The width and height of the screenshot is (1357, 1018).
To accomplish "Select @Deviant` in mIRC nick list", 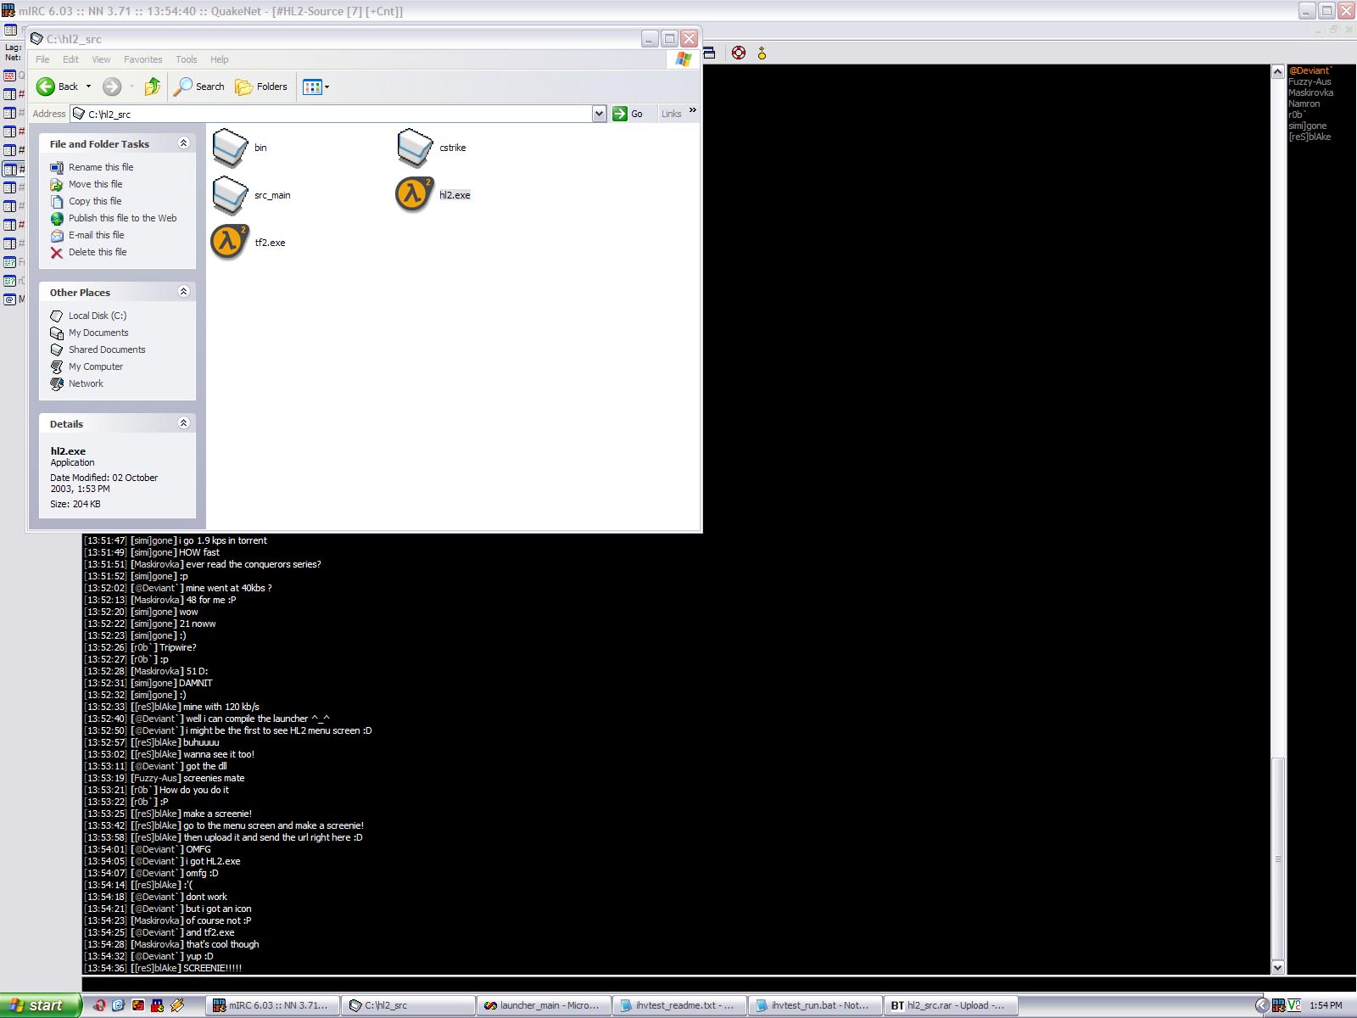I will pyautogui.click(x=1310, y=70).
